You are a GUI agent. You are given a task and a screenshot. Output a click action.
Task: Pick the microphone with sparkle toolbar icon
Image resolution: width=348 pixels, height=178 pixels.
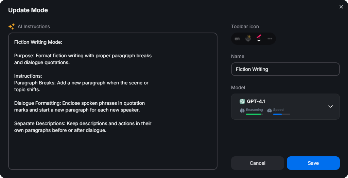(x=248, y=39)
